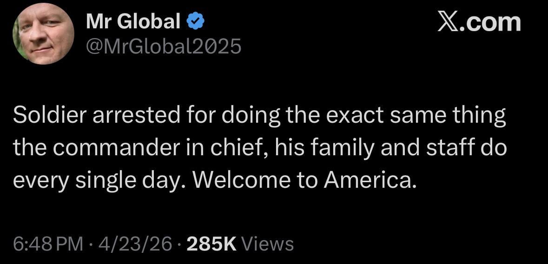
Task: Open Mr Global's profile picture
Action: (x=43, y=33)
